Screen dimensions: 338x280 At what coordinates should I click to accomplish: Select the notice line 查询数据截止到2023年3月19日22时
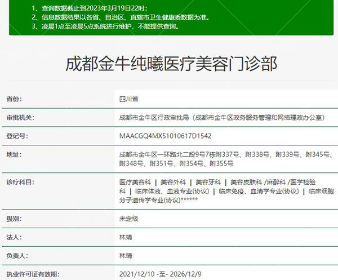tap(90, 8)
